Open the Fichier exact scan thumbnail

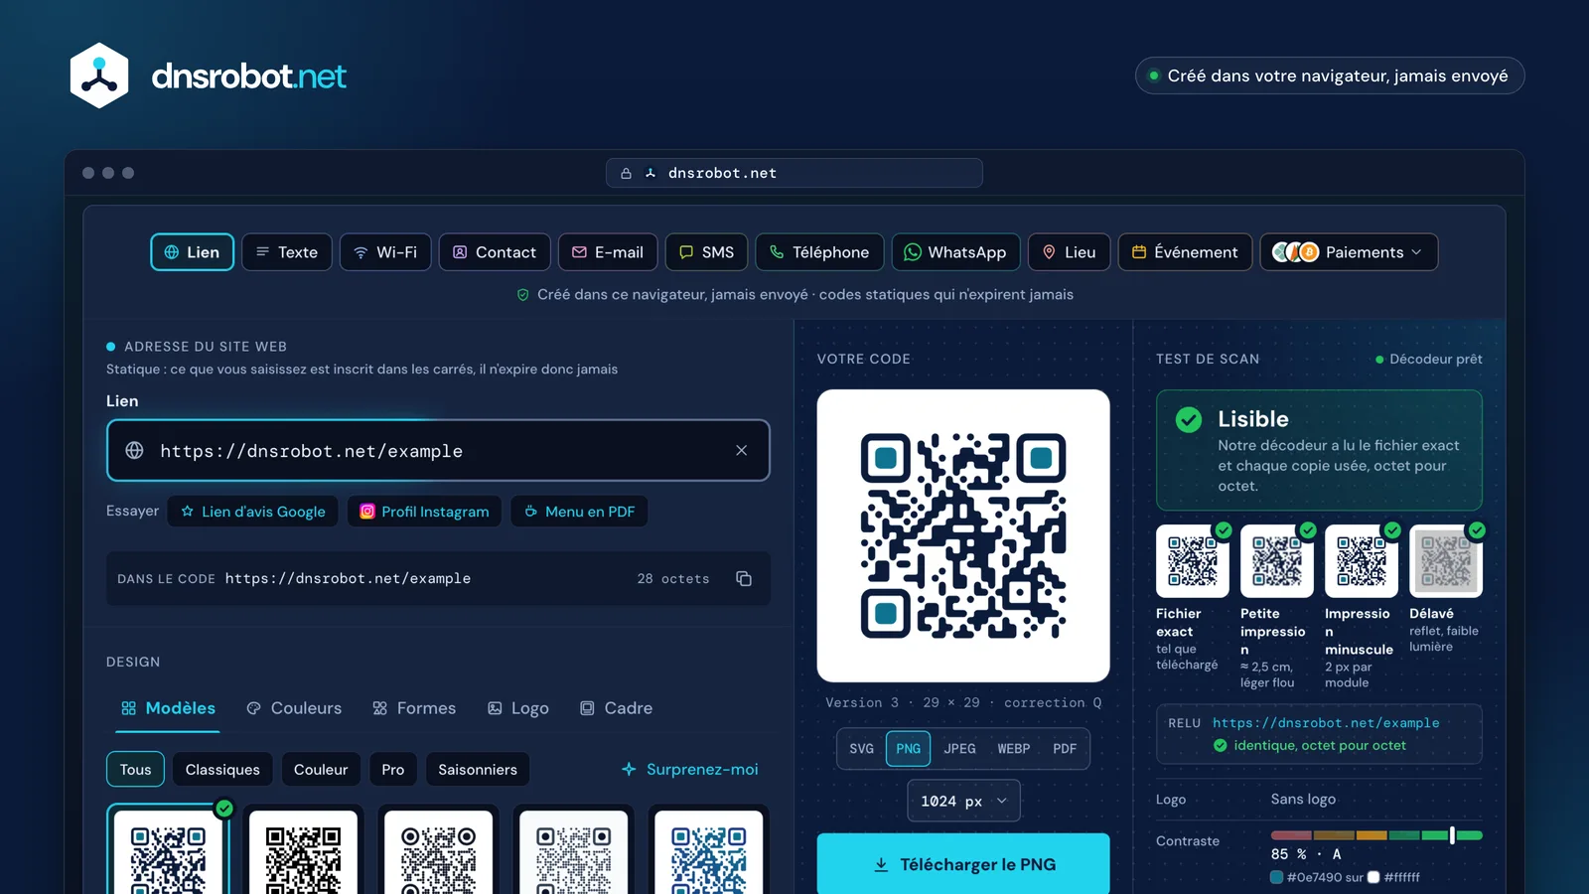tap(1193, 561)
